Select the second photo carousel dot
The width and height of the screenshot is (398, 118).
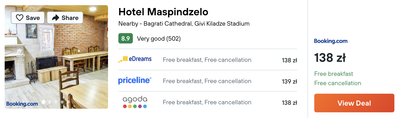click(50, 102)
